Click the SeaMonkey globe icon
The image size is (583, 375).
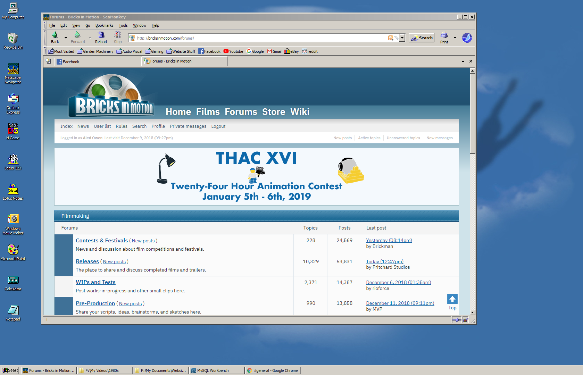(467, 37)
